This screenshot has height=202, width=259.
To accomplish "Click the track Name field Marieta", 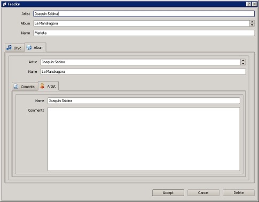I will 144,33.
